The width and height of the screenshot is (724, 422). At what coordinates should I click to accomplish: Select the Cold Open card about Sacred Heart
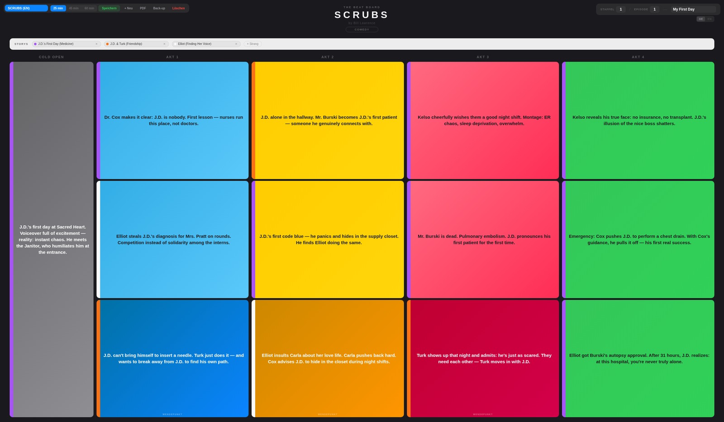coord(52,239)
